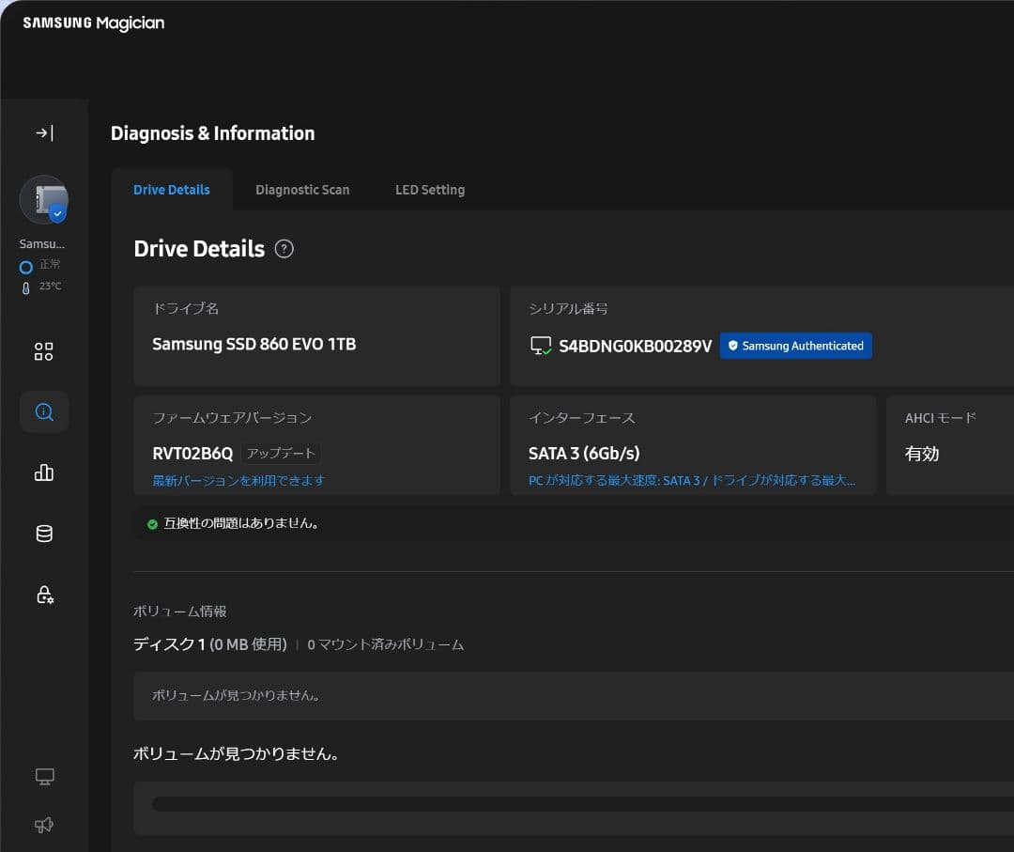The image size is (1014, 852).
Task: Open the padlock security settings icon
Action: point(44,595)
